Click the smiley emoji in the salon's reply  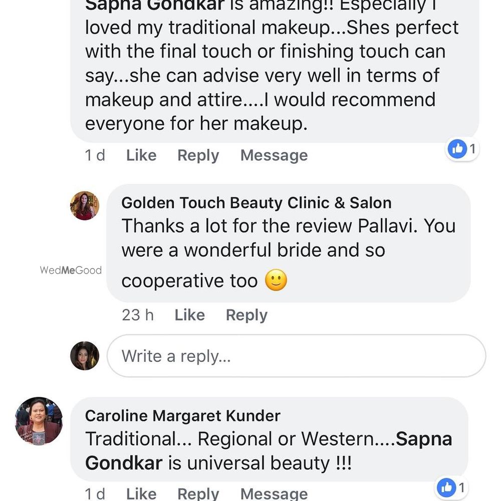pos(275,281)
